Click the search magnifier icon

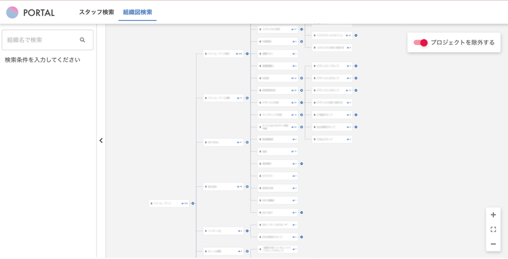coord(83,40)
